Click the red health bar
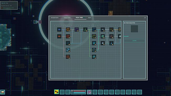 point(79,91)
